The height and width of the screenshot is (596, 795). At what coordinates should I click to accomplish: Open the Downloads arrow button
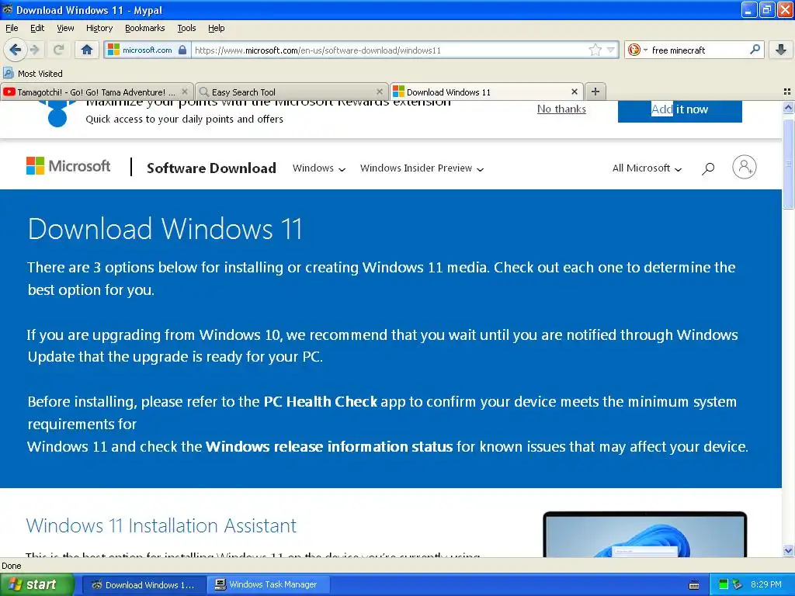pos(781,50)
